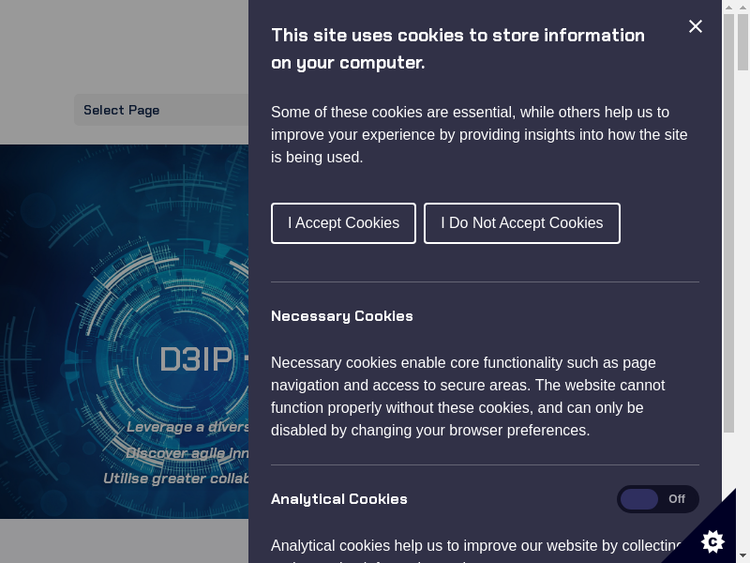
Task: Click the Necessary Cookies heading
Action: 342,316
